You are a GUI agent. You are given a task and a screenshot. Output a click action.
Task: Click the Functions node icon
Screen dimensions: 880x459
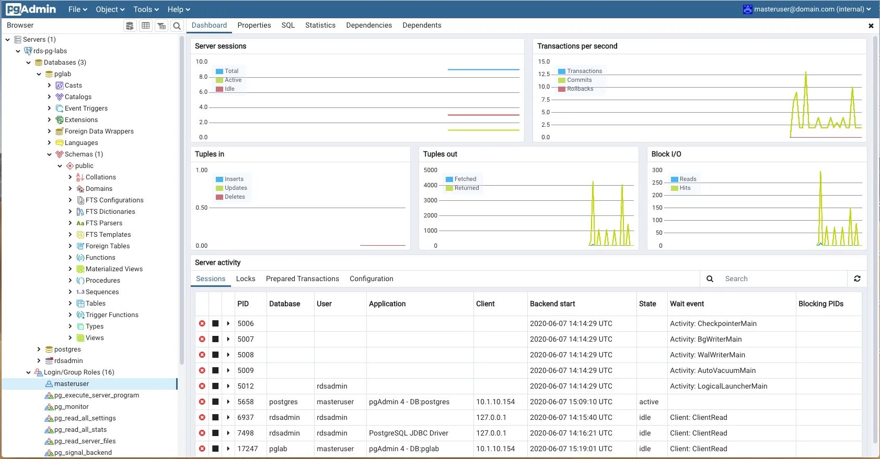(80, 258)
